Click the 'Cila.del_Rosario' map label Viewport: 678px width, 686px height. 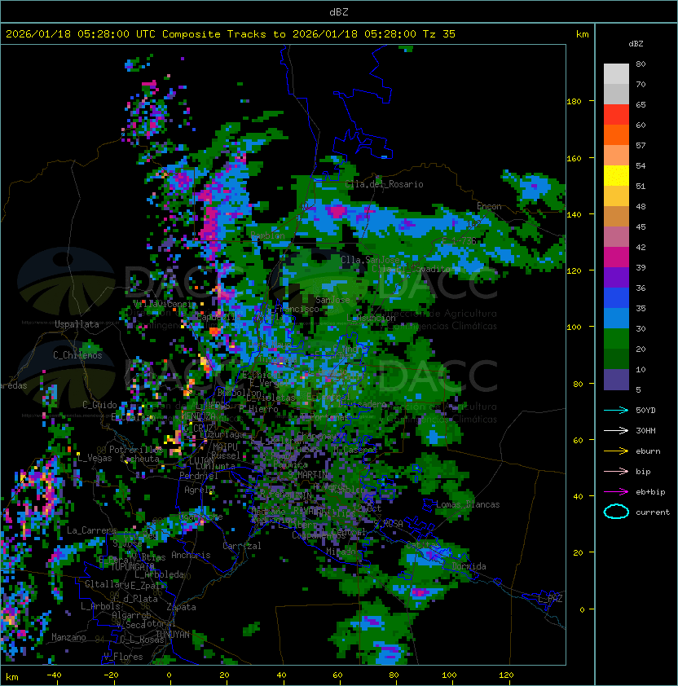(x=384, y=184)
